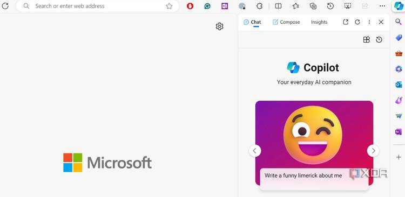The height and width of the screenshot is (197, 405).
Task: Reload the page with the refresh icon
Action: pos(5,6)
